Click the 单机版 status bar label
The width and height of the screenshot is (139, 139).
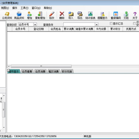pyautogui.click(x=88, y=136)
